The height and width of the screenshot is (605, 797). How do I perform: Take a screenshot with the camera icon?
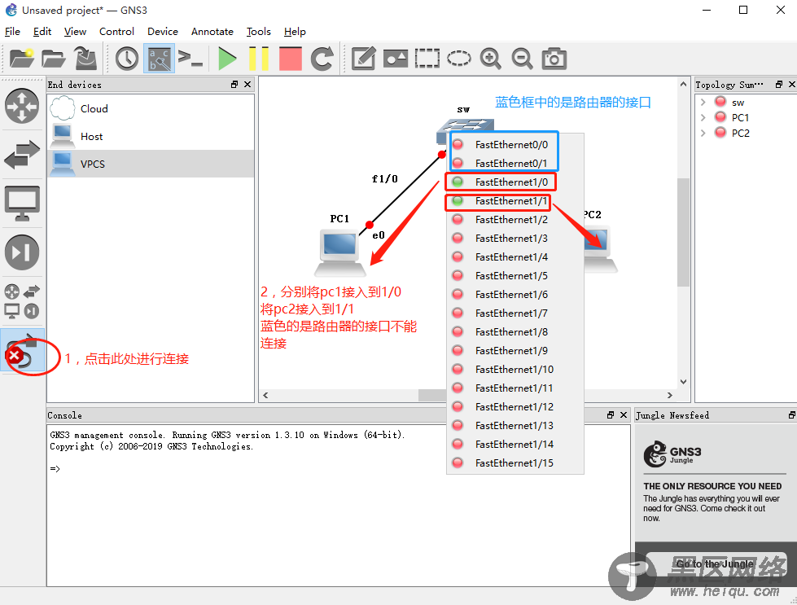coord(554,59)
